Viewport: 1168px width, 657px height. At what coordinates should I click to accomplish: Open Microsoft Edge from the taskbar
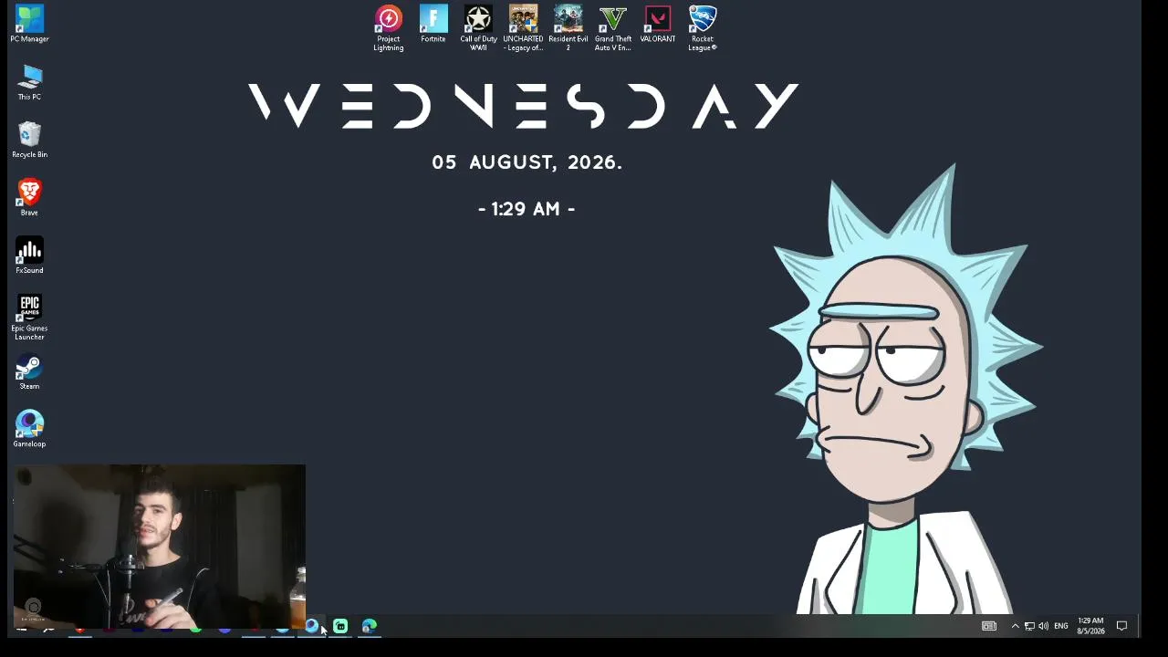(369, 626)
